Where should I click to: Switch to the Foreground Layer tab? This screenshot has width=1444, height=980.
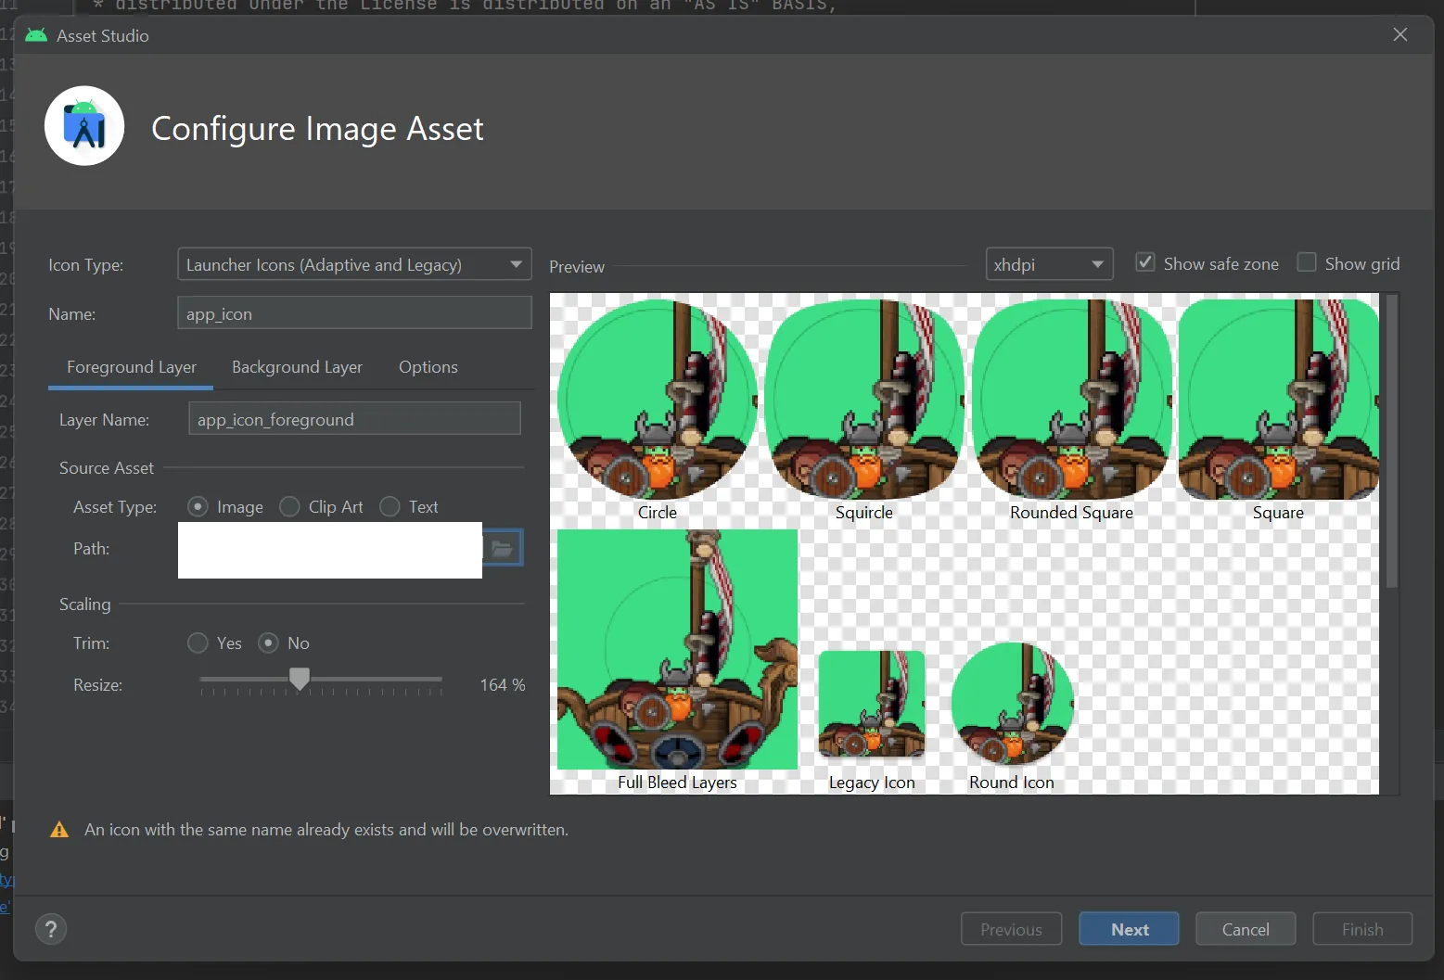(131, 367)
